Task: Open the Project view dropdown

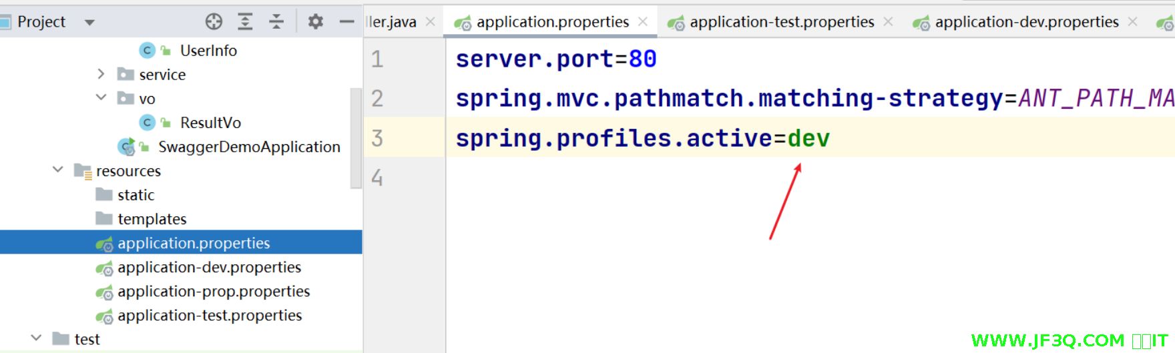Action: click(x=89, y=23)
